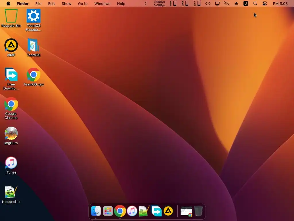Viewport: 294px width, 221px height.
Task: Click the muted volume icon
Action: (227, 3)
